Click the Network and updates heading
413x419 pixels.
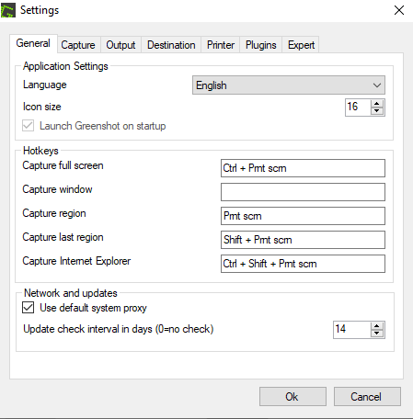click(71, 293)
